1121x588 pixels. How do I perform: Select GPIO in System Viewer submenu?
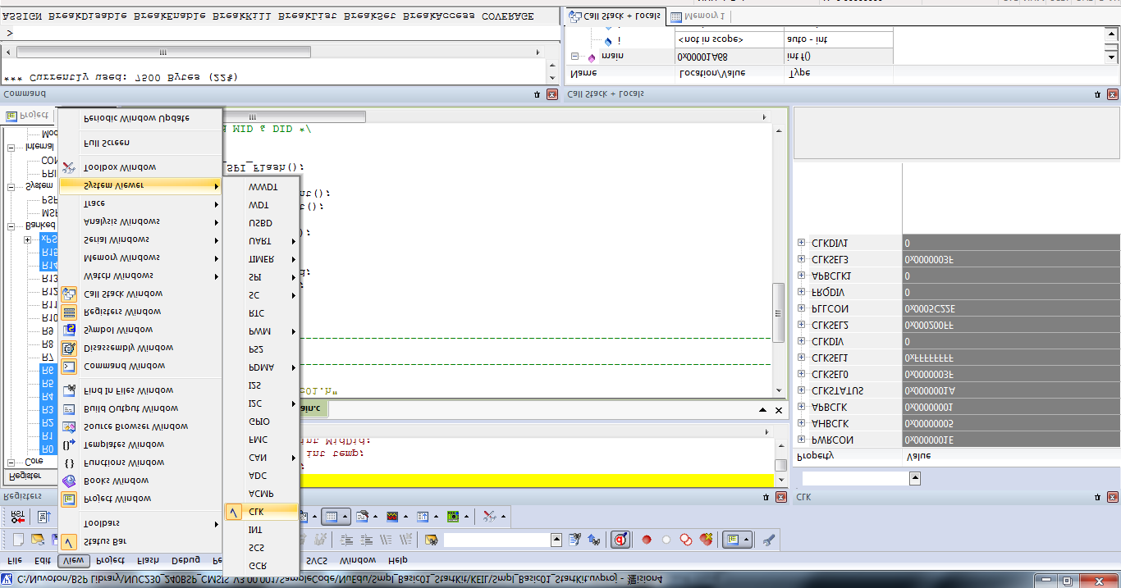[259, 422]
